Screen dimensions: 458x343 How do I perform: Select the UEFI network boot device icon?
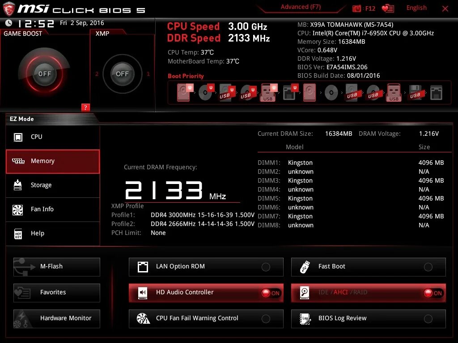290,92
